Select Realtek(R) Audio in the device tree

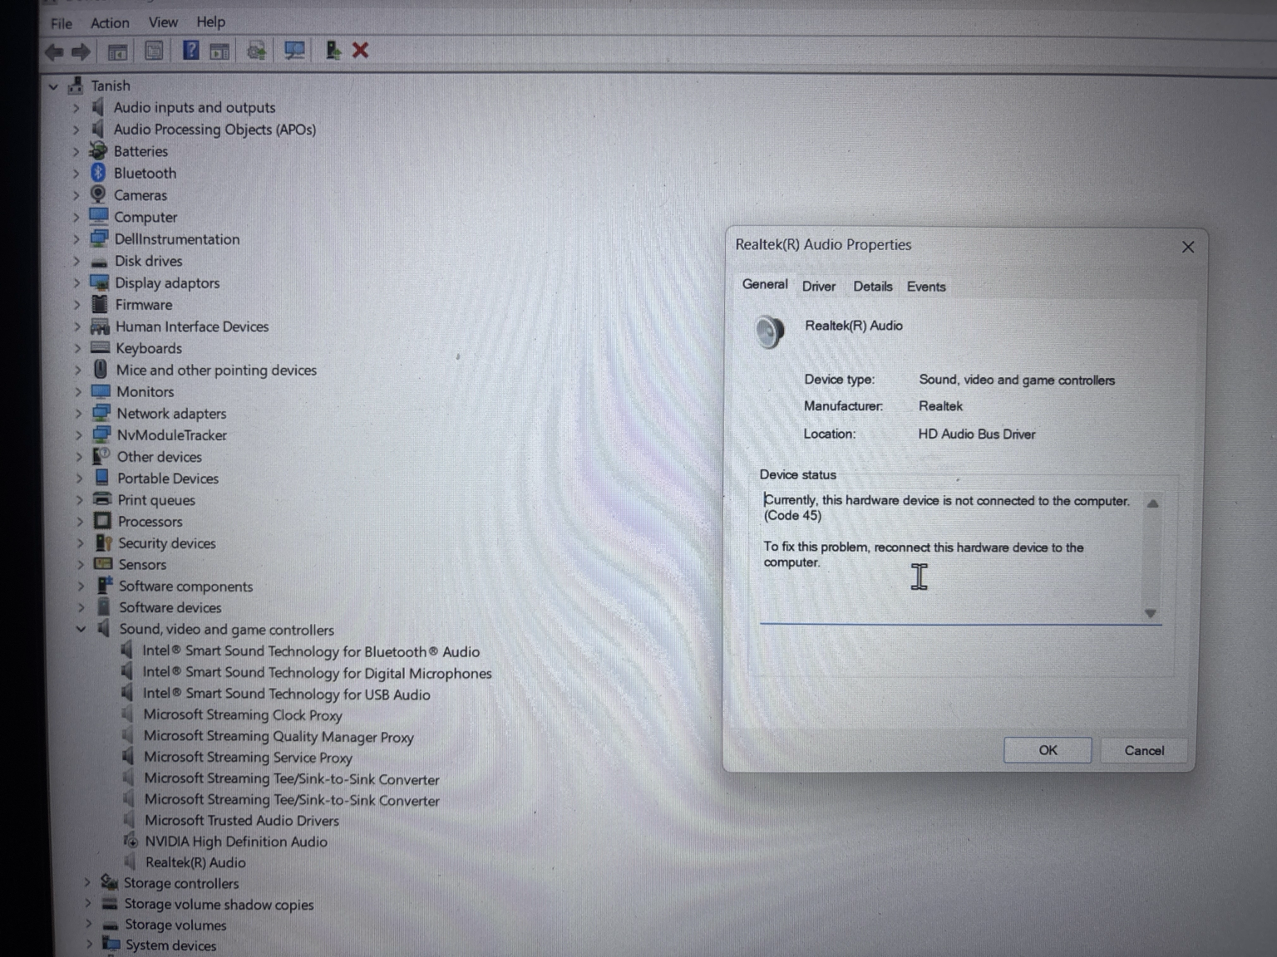click(195, 862)
